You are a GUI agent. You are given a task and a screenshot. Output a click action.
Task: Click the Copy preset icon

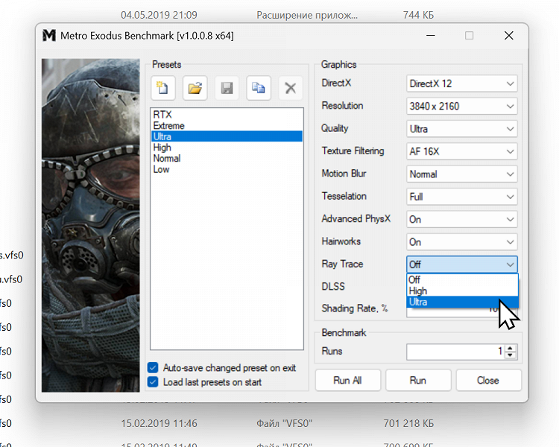[259, 89]
